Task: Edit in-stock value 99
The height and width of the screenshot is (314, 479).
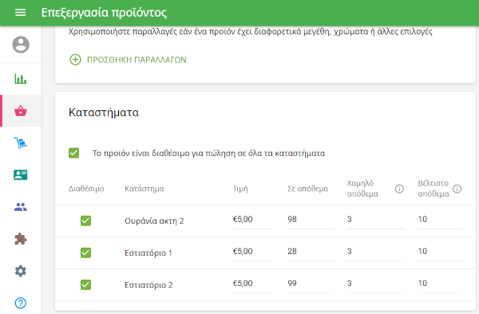Action: pyautogui.click(x=311, y=284)
